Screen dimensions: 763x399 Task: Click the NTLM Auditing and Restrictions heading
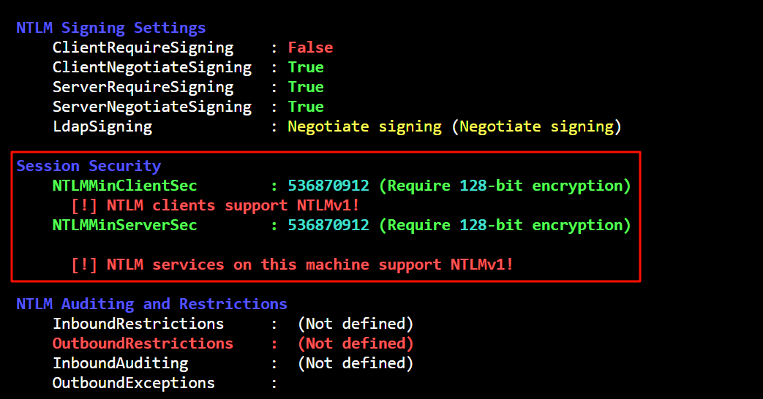151,304
